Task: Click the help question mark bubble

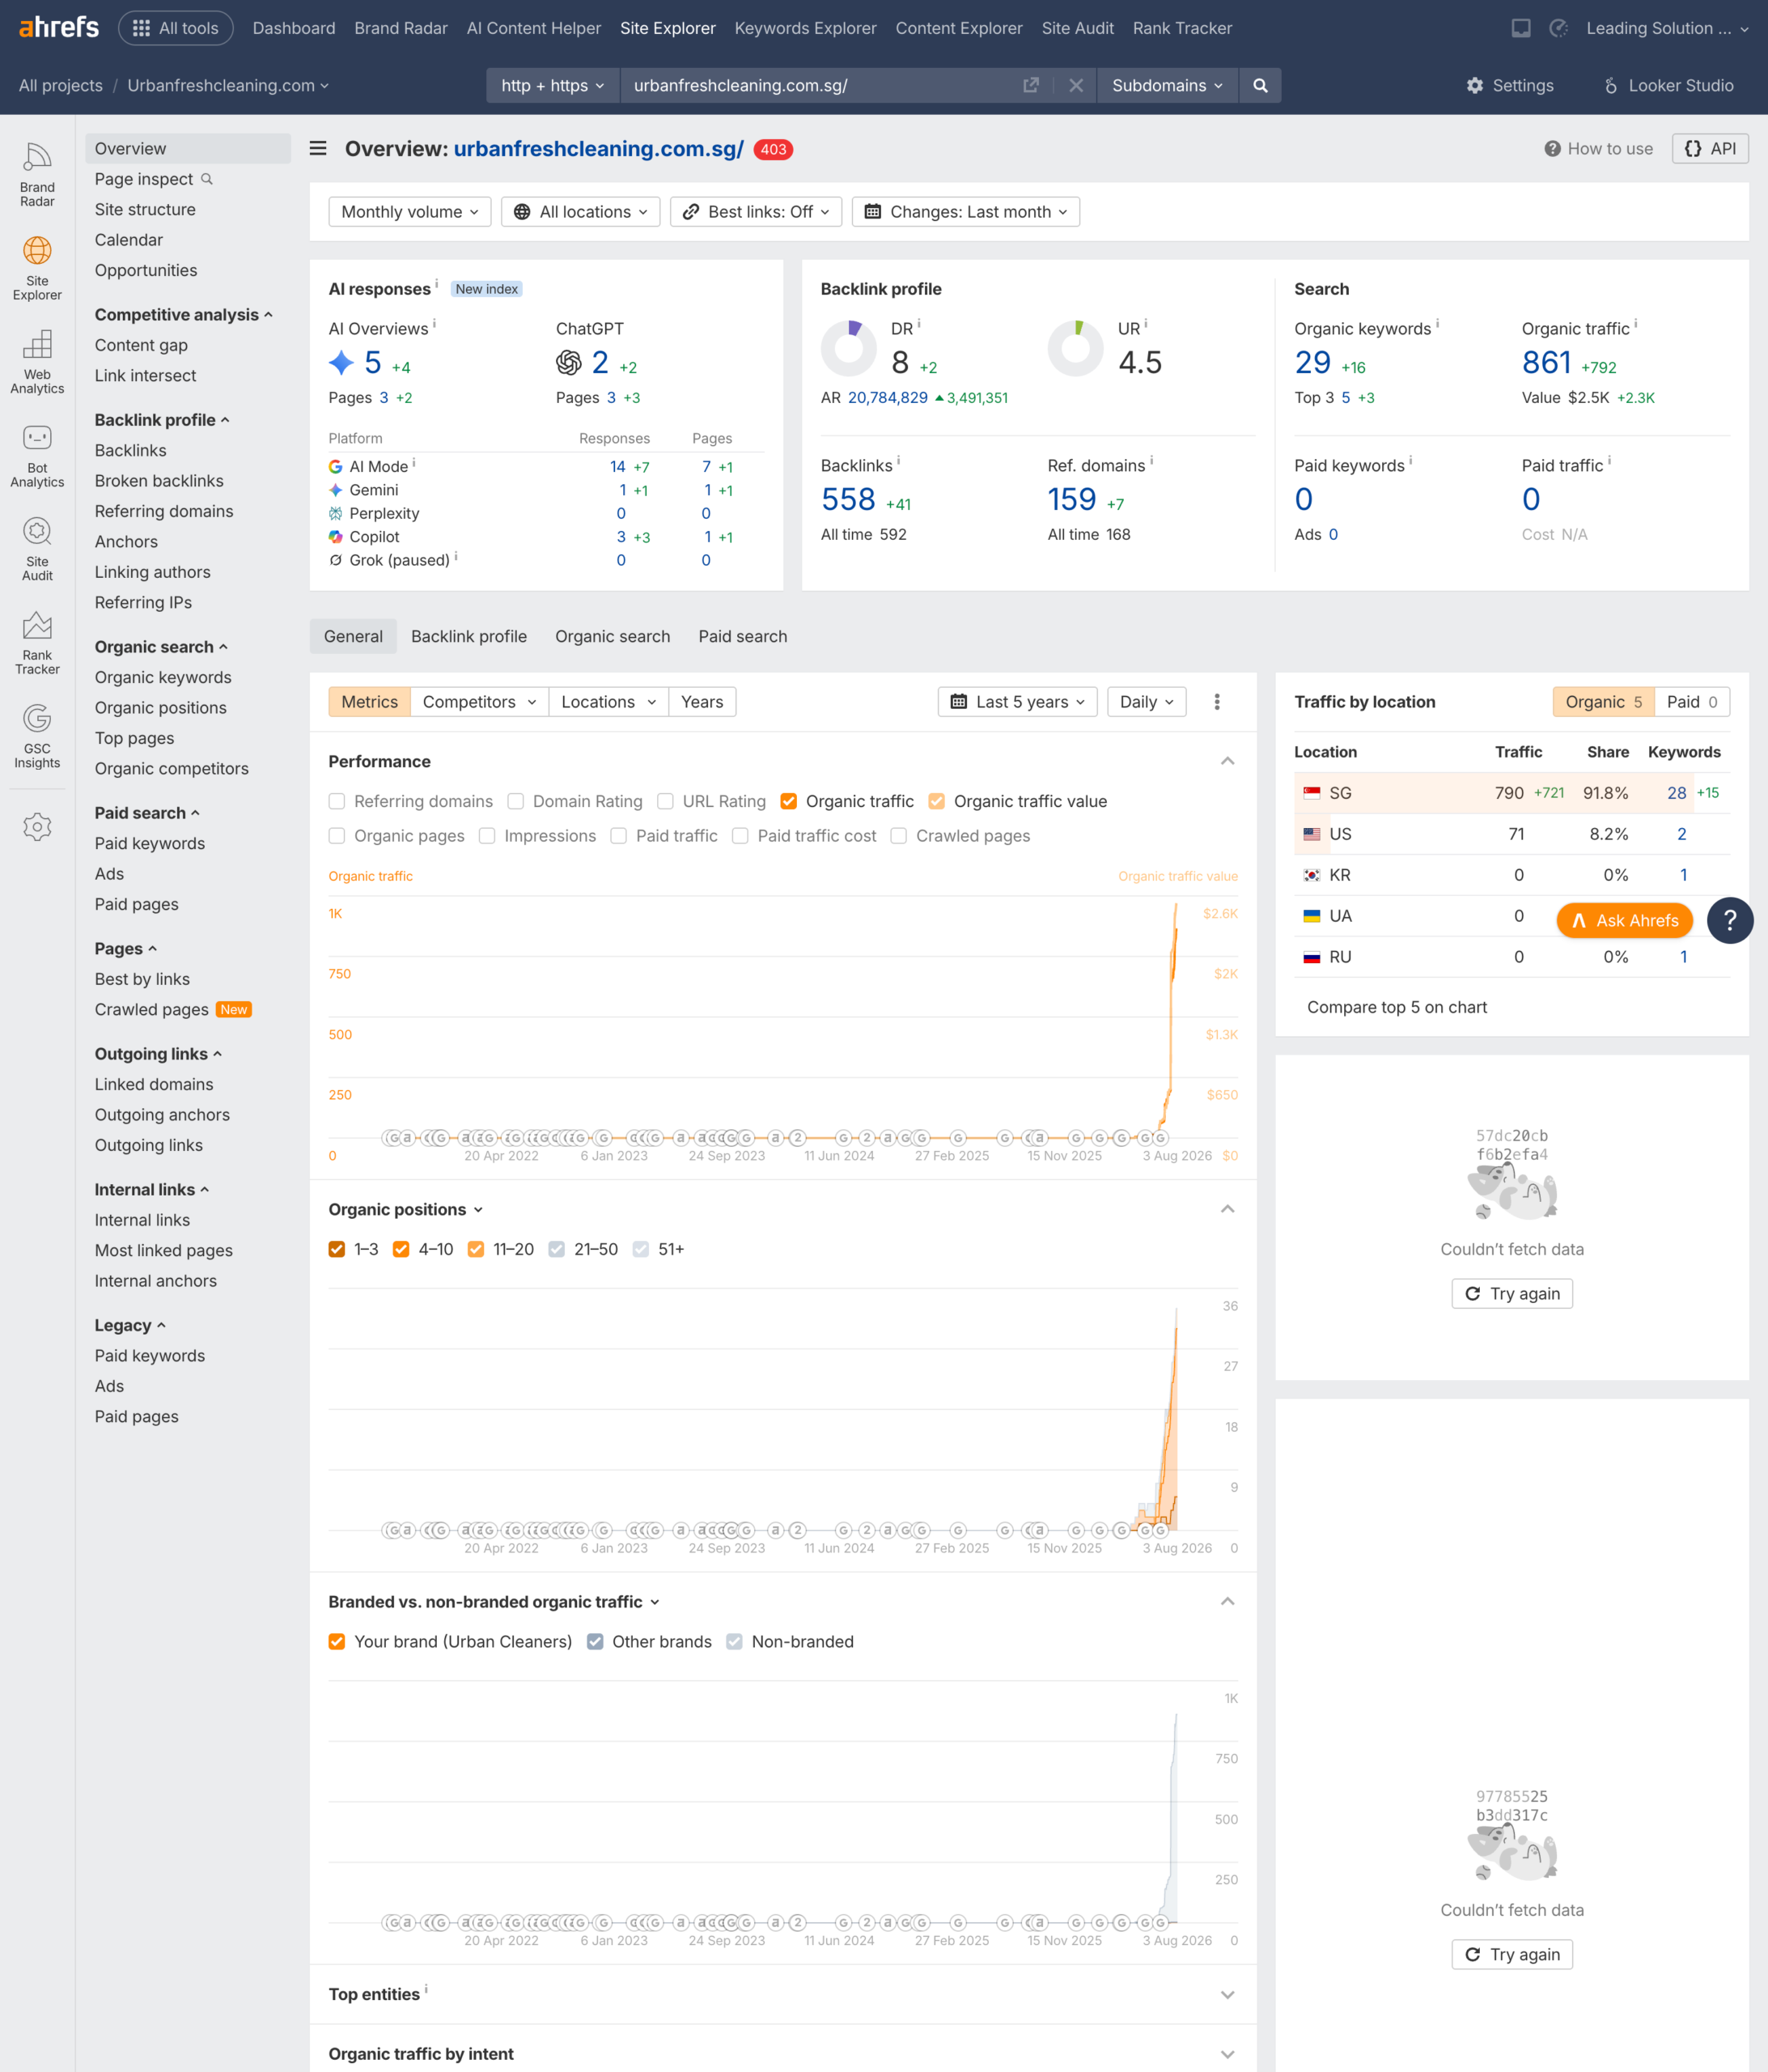Action: [x=1730, y=920]
